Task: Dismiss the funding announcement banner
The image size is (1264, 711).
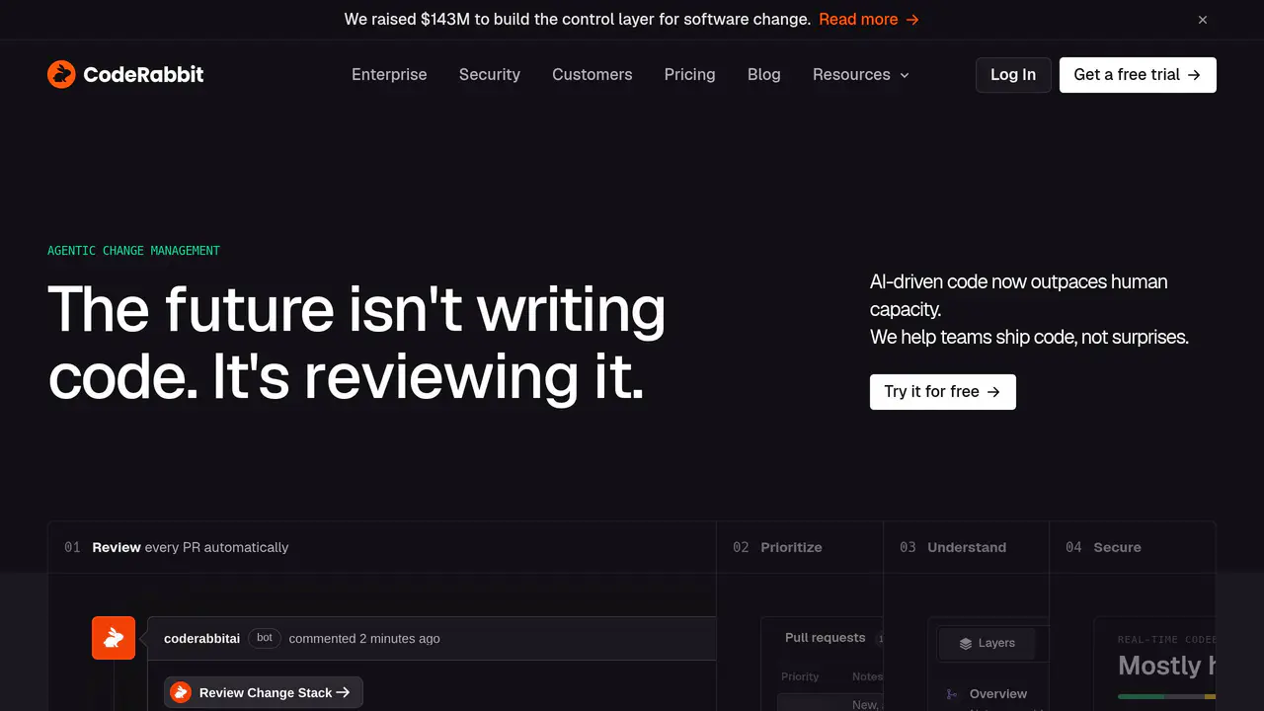Action: click(x=1203, y=20)
